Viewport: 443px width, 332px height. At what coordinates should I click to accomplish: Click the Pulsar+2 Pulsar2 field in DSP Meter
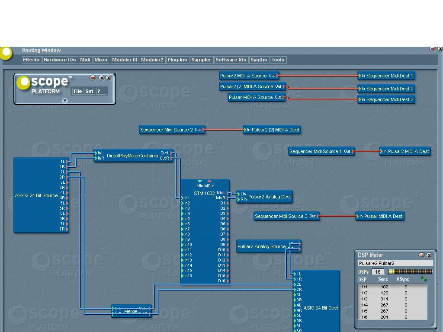395,263
